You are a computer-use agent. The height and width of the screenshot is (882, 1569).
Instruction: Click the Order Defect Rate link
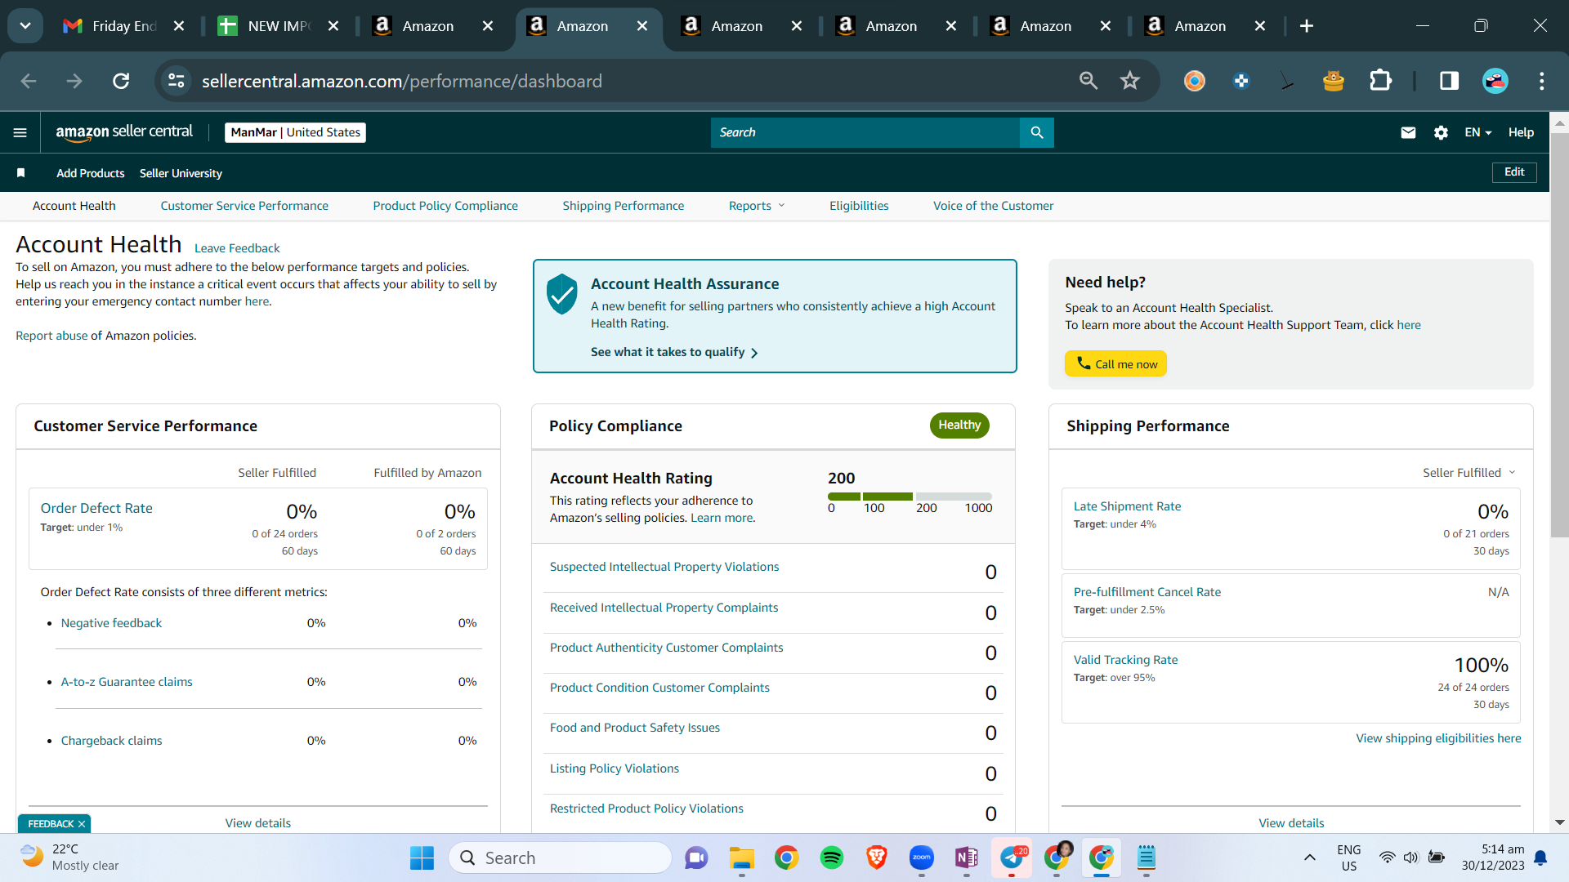pyautogui.click(x=96, y=508)
